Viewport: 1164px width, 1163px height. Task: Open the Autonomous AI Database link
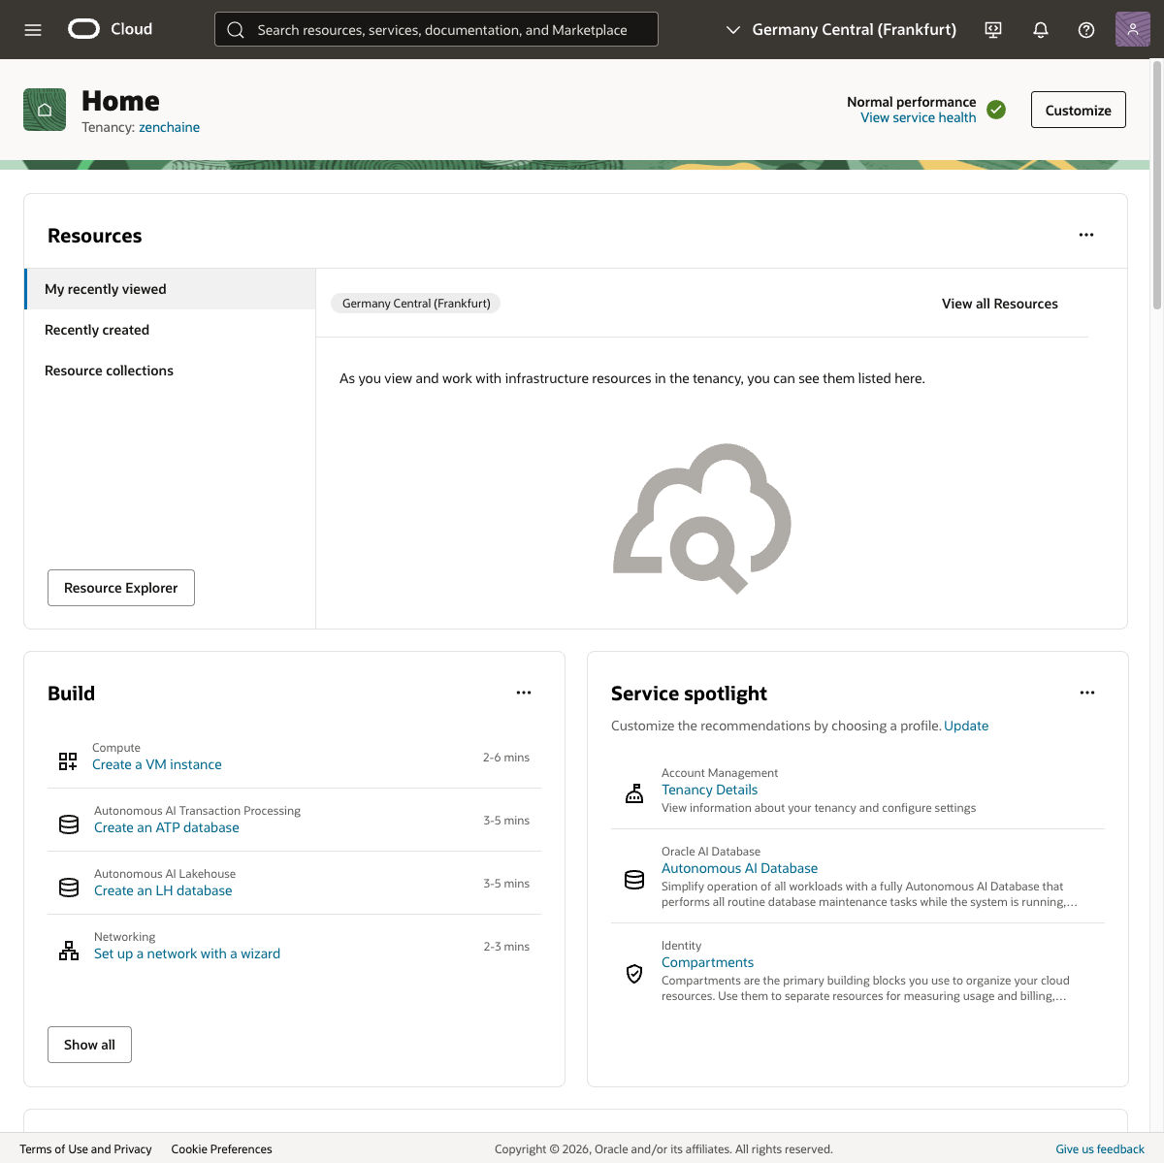[x=739, y=867]
